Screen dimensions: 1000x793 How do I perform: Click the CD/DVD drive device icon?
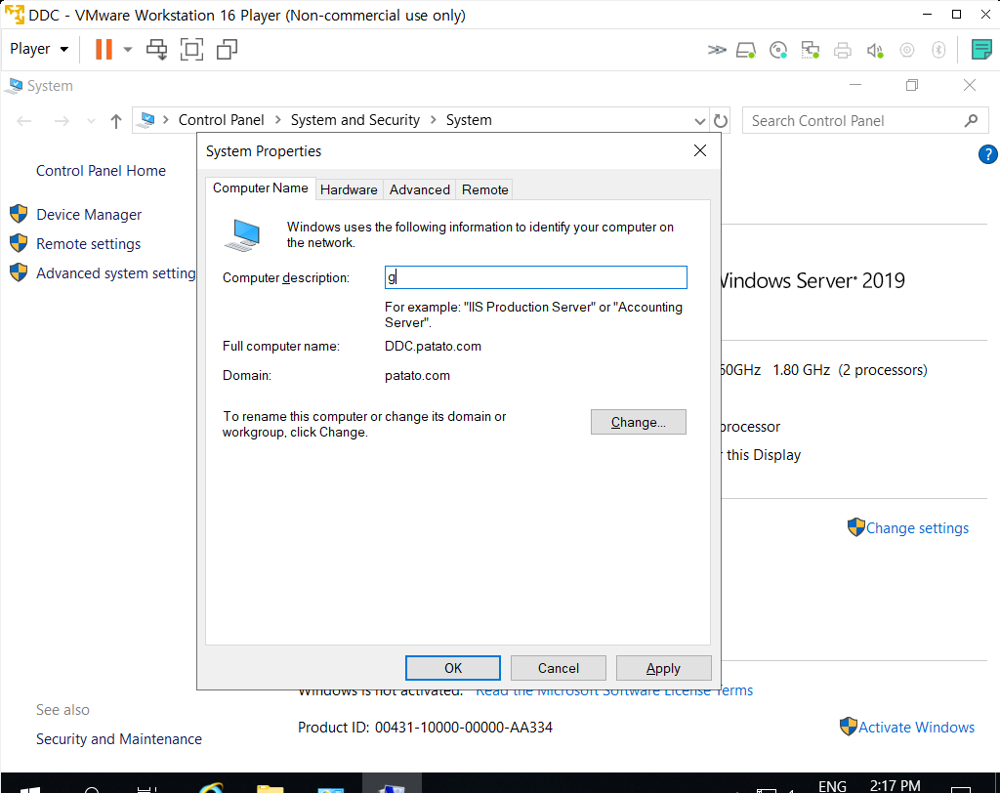point(778,50)
